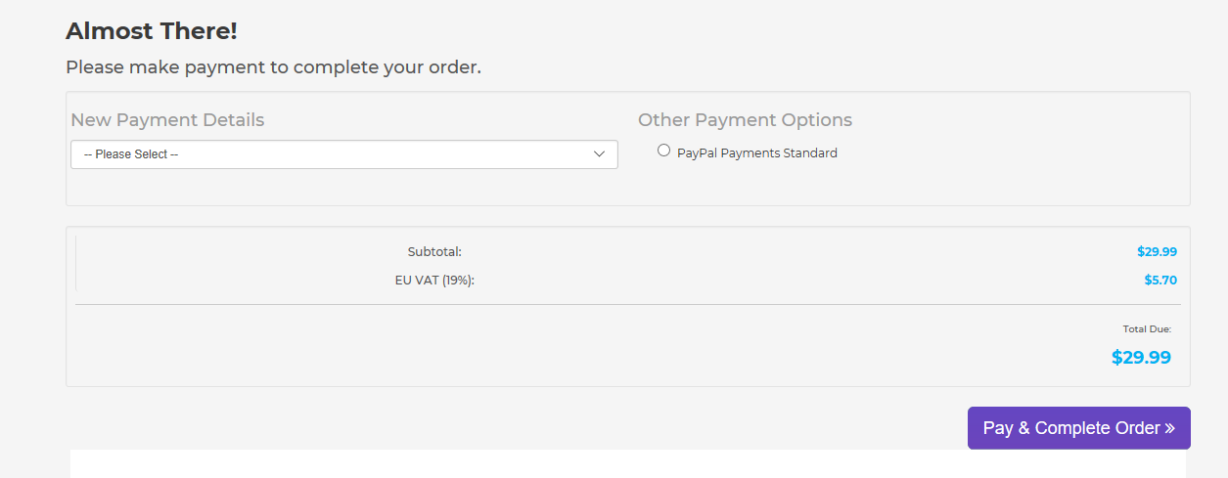Click inside the Please Select field text
This screenshot has height=478, width=1228.
131,154
